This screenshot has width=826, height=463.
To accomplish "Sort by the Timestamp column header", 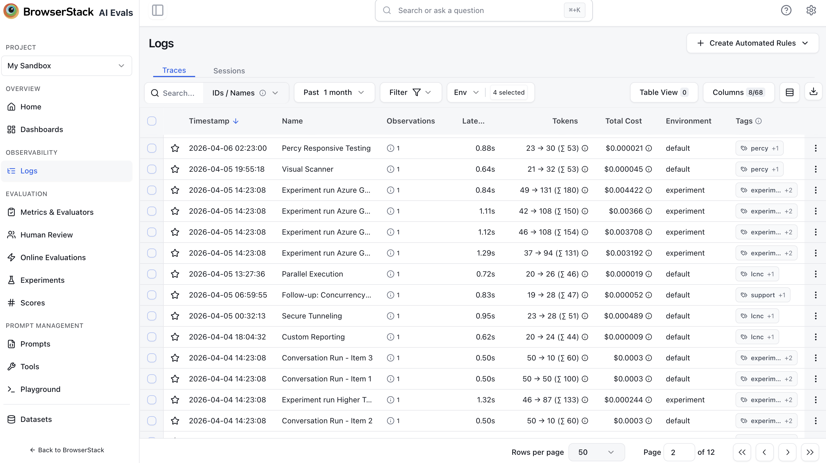I will (214, 121).
